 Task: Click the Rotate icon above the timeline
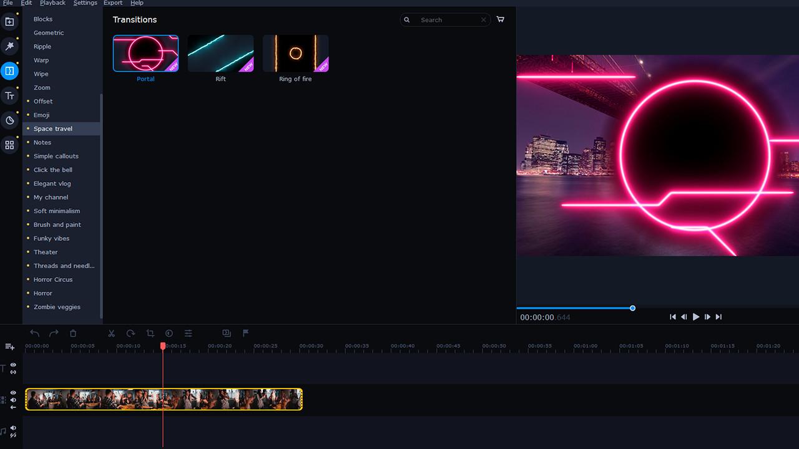coord(130,334)
